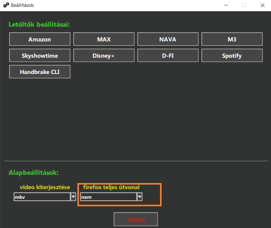The image size is (271, 228).
Task: Click the red Vissza back button
Action: tap(136, 219)
